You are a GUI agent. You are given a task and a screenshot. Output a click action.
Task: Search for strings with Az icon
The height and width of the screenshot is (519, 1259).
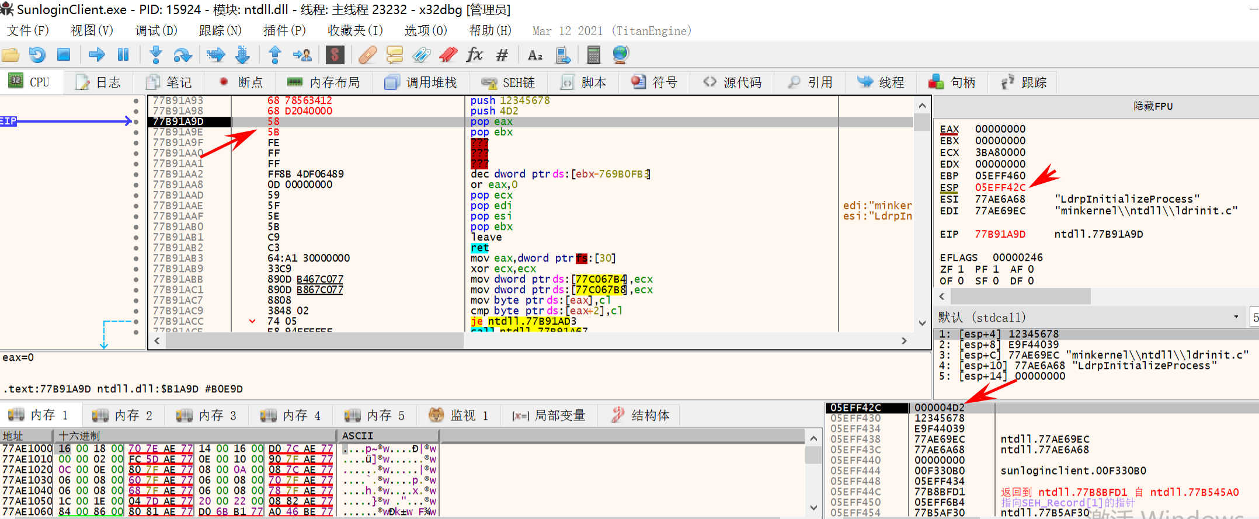[535, 55]
